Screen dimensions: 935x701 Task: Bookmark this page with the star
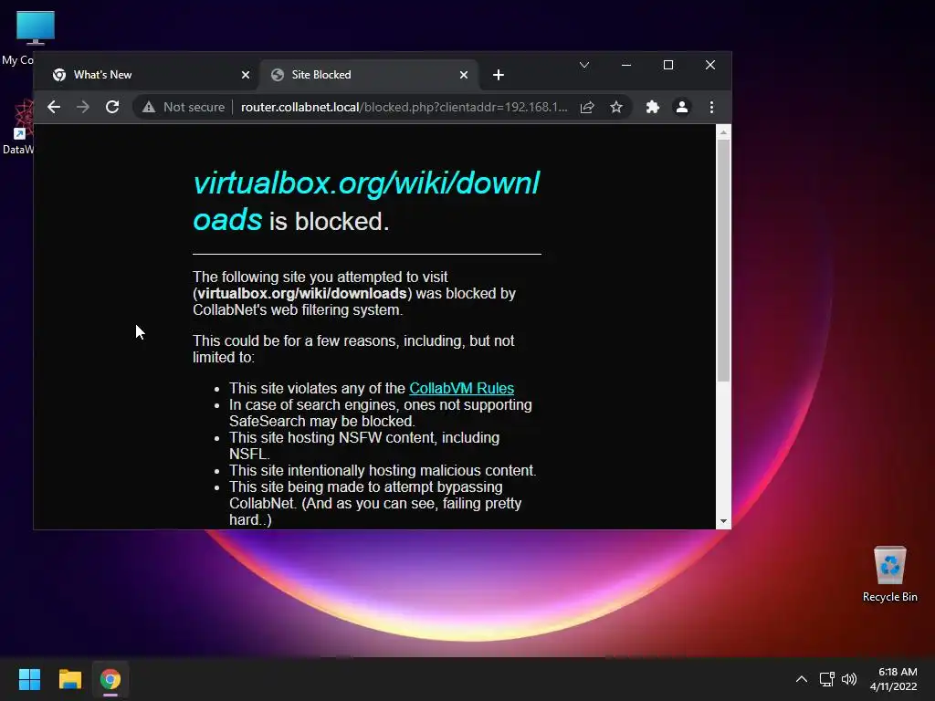coord(616,108)
